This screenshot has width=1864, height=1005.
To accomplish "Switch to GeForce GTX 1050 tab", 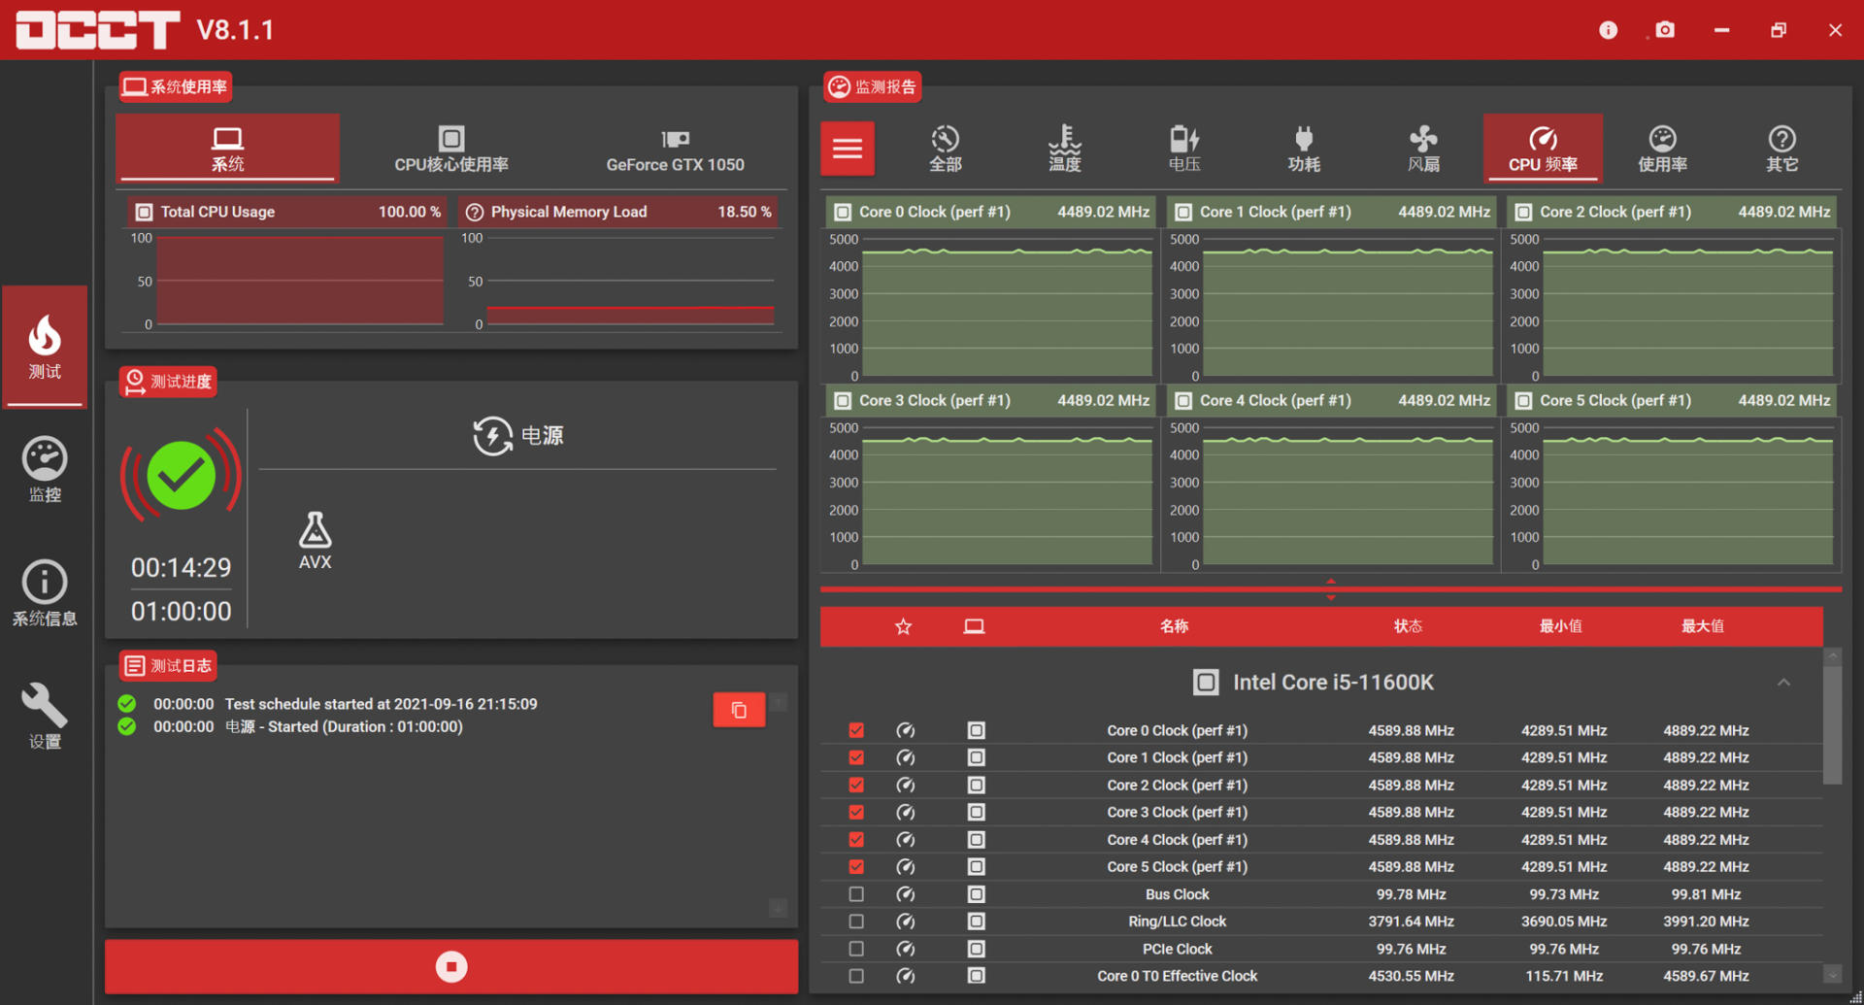I will [675, 148].
